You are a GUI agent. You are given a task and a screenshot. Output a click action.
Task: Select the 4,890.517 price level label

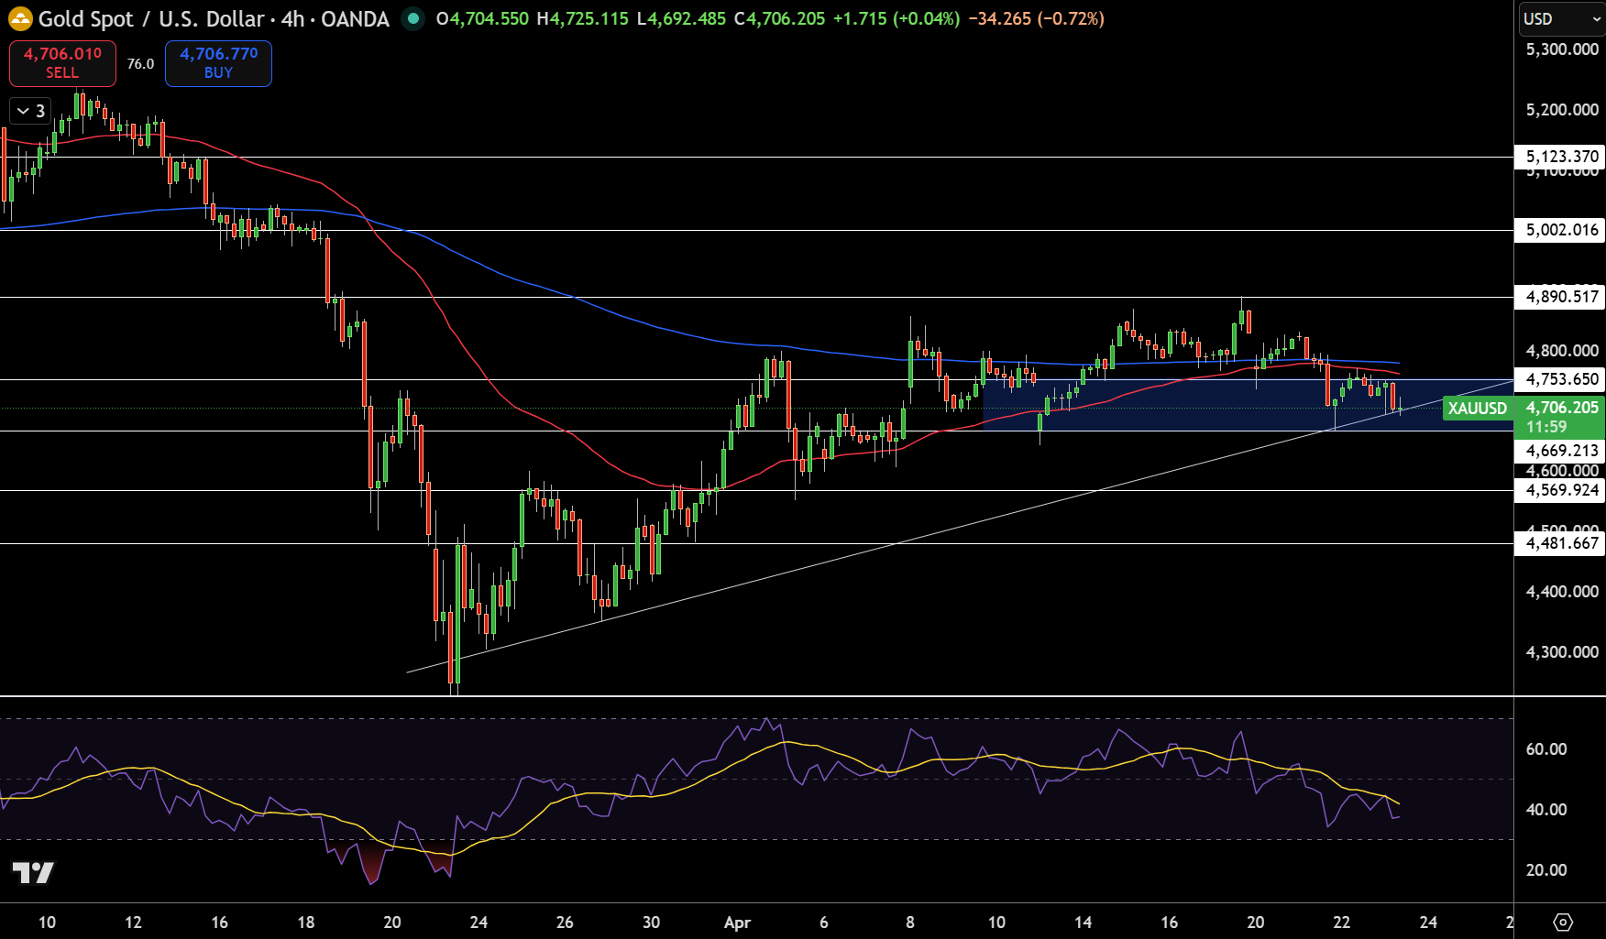(1560, 297)
